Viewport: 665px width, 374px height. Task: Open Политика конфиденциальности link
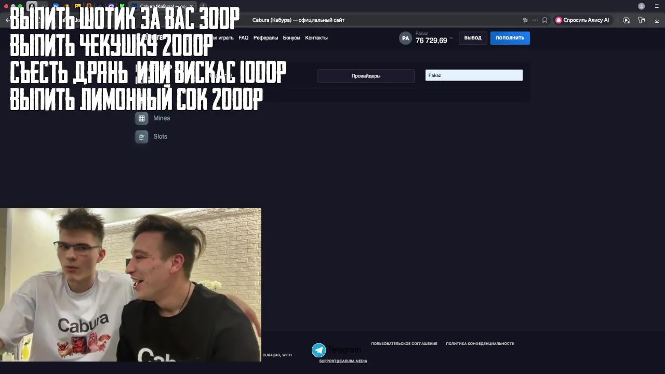tap(480, 343)
